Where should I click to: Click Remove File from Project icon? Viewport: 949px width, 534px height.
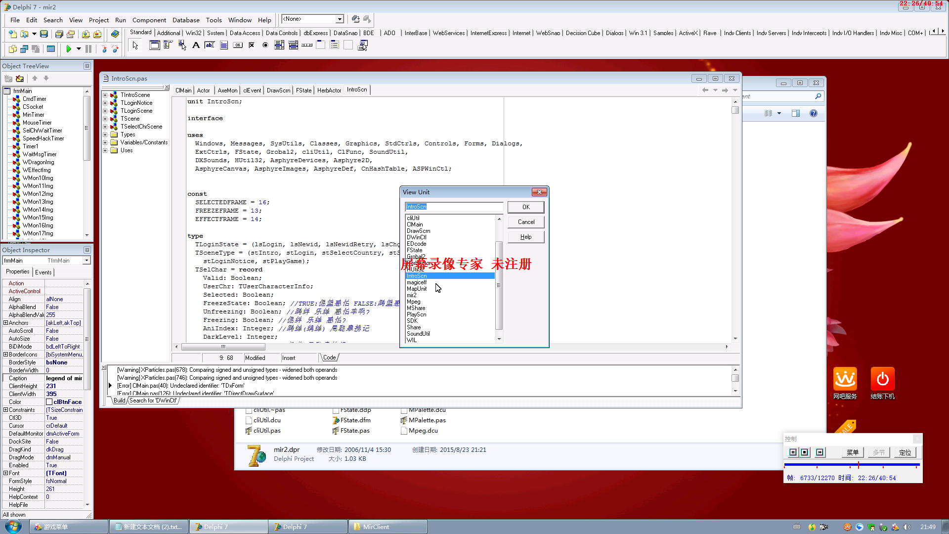pyautogui.click(x=97, y=34)
